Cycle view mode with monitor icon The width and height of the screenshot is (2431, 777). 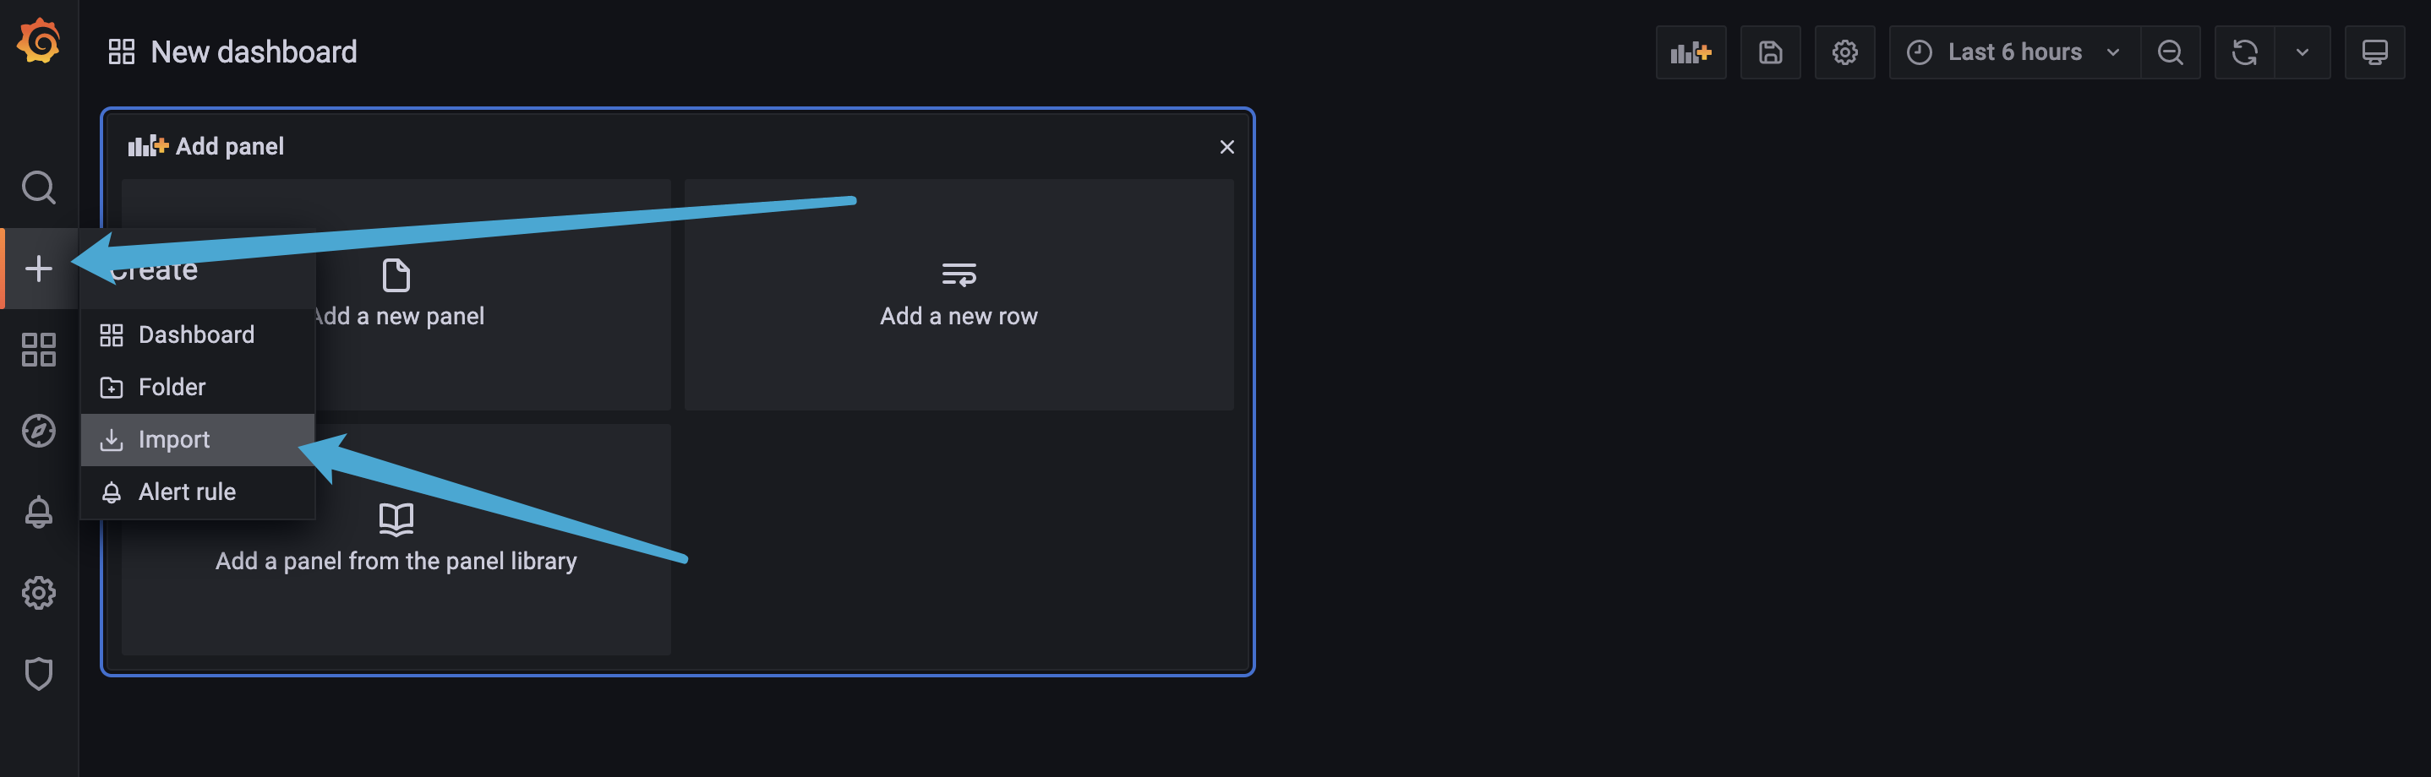tap(2374, 52)
